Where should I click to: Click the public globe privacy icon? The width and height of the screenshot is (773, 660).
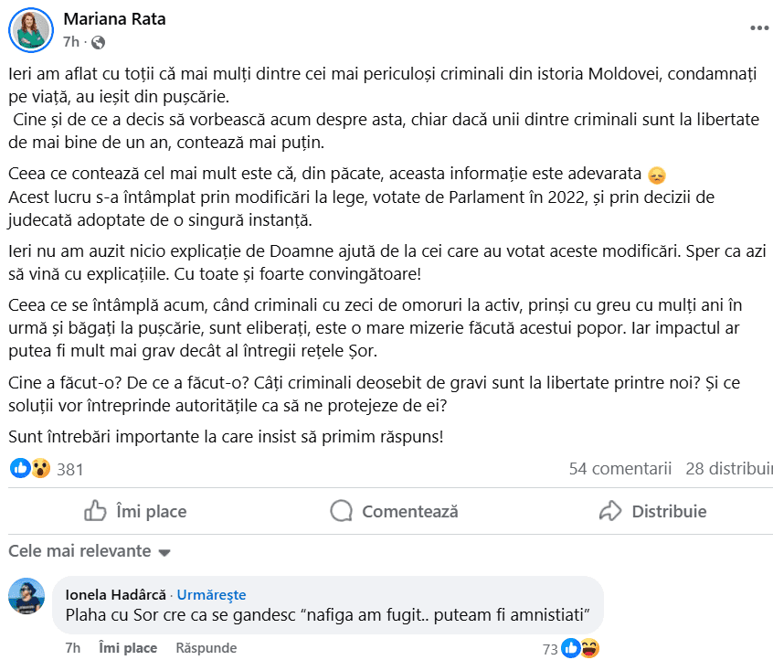(x=99, y=42)
